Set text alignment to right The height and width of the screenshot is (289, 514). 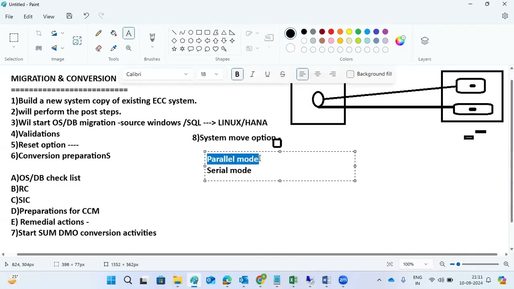click(x=332, y=74)
